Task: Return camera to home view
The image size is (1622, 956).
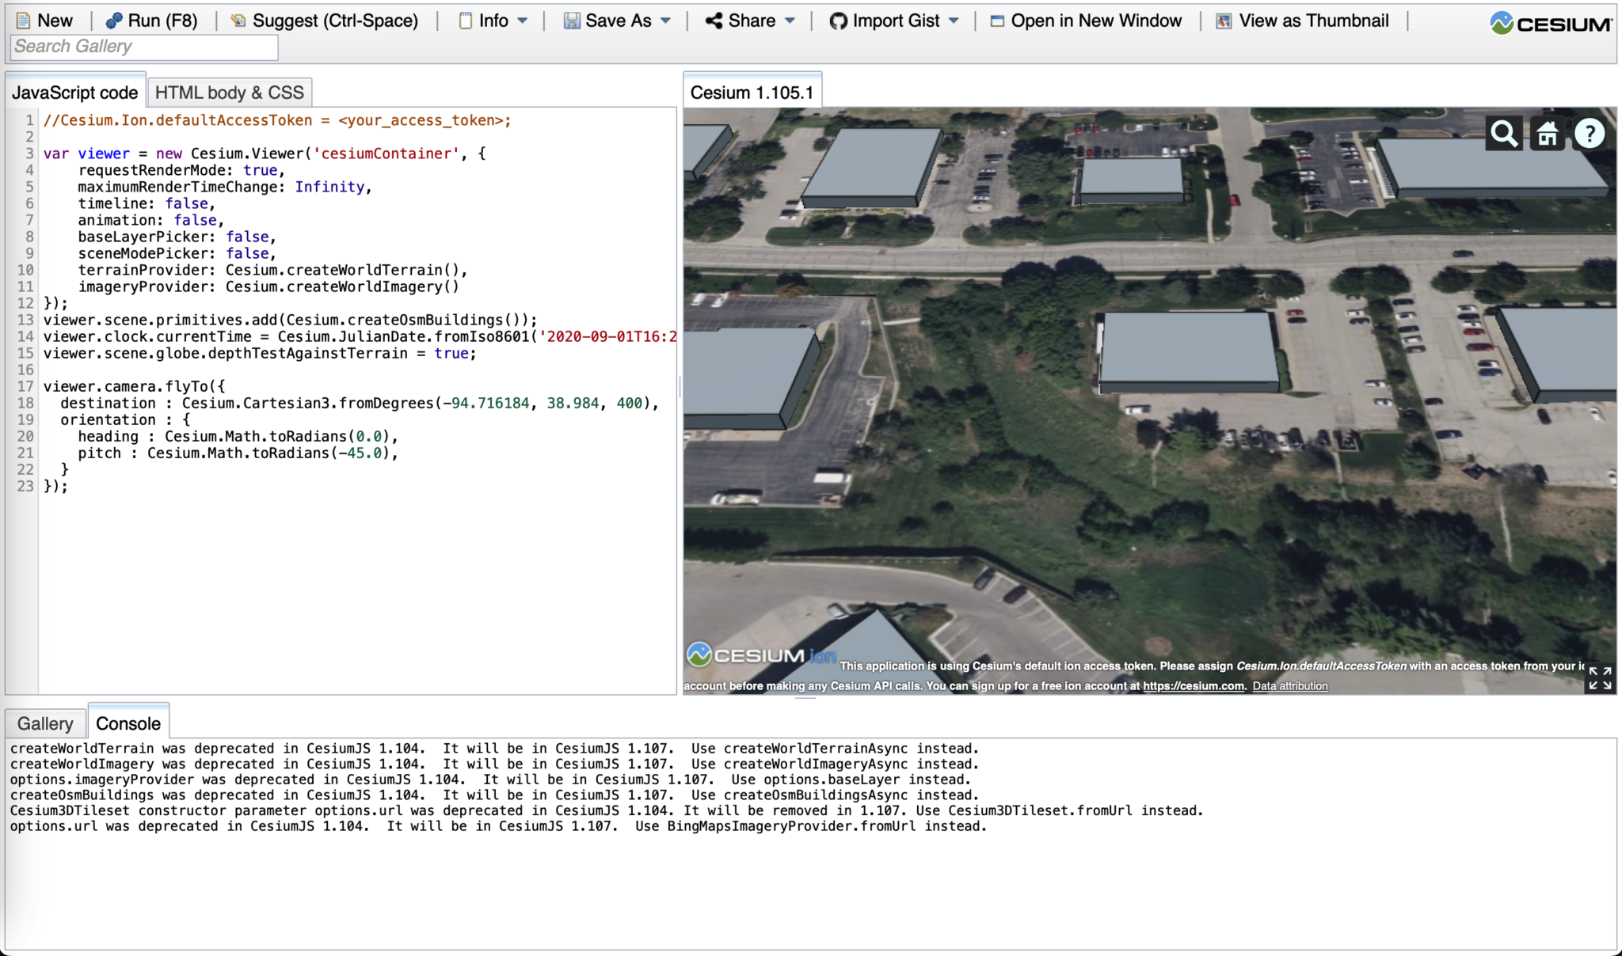Action: click(1546, 133)
